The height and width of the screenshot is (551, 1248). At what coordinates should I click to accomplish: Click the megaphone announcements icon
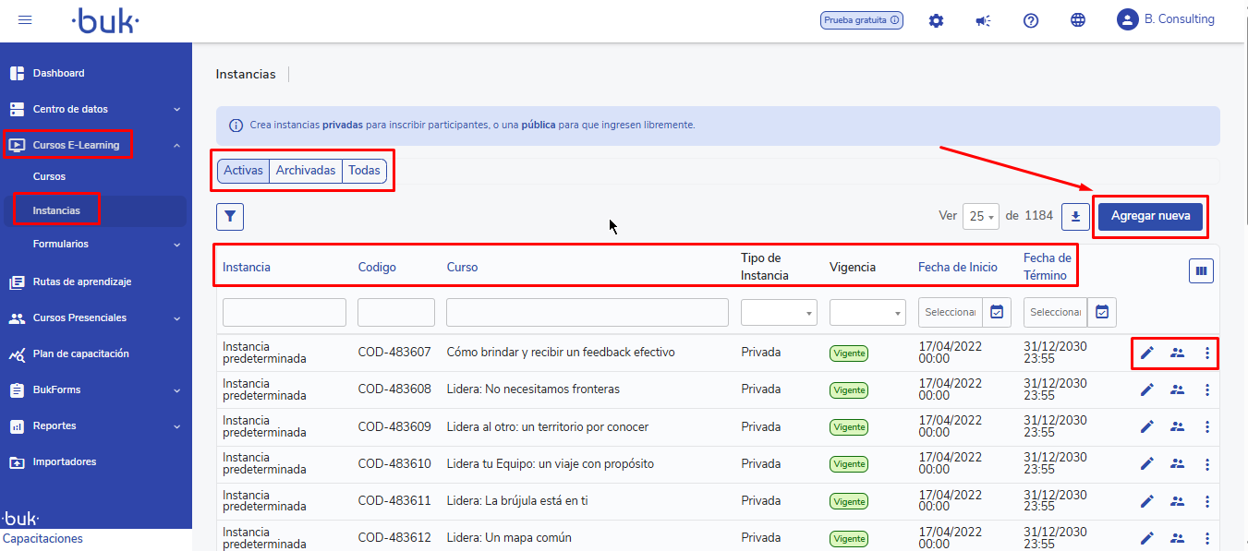tap(983, 20)
